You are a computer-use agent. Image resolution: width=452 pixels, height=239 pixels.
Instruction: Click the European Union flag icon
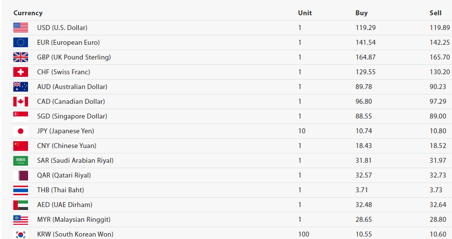(21, 42)
